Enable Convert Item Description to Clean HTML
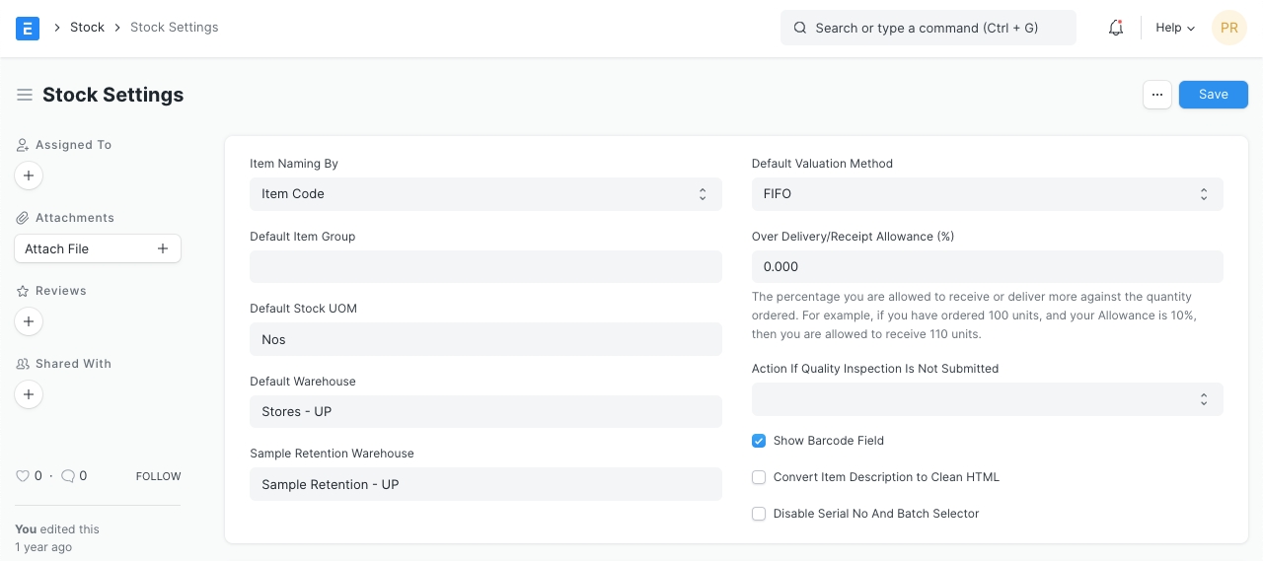The width and height of the screenshot is (1263, 561). point(759,477)
